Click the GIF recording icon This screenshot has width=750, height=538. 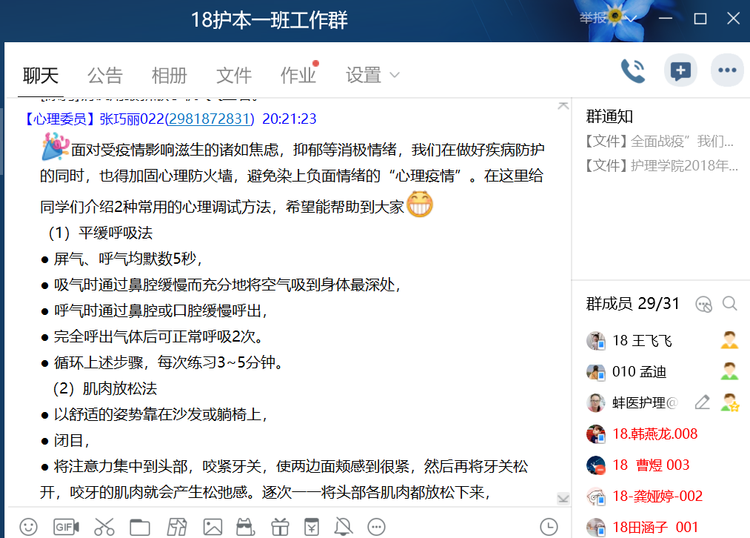[x=67, y=527]
